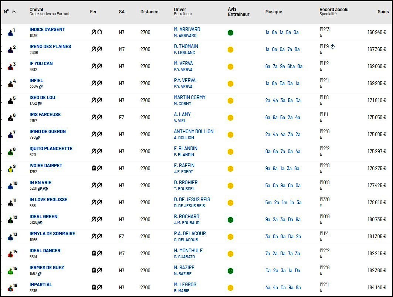
Task: Click the Musique column header
Action: 274,12
